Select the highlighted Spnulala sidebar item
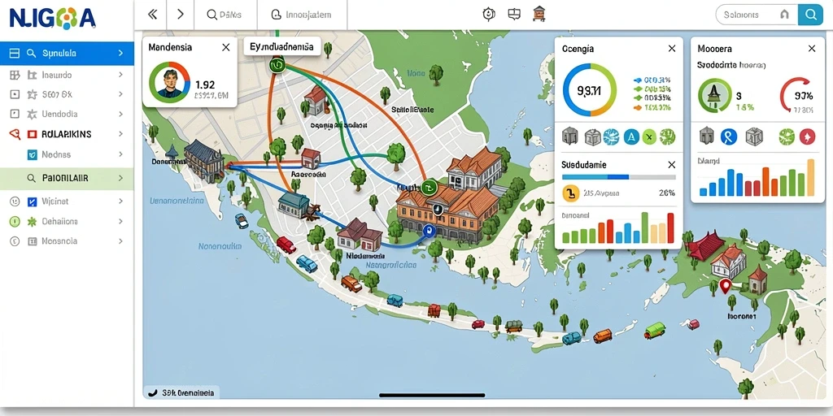Image resolution: width=833 pixels, height=416 pixels. pyautogui.click(x=67, y=53)
